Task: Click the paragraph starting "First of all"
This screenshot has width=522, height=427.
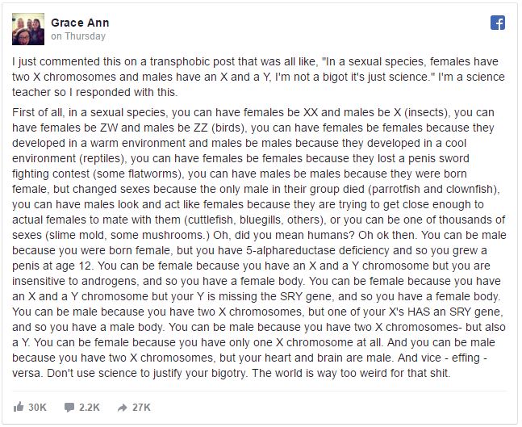Action: tap(259, 243)
